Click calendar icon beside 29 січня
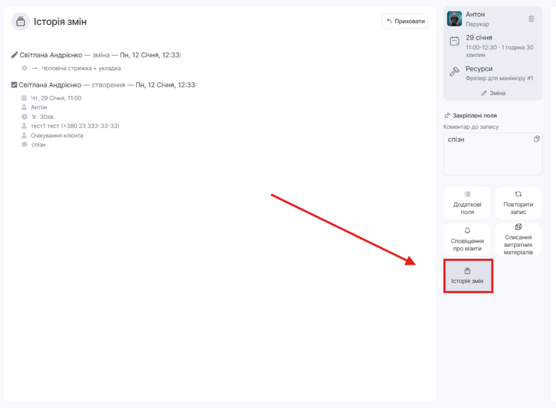Screen dimensions: 556x408 [x=454, y=41]
